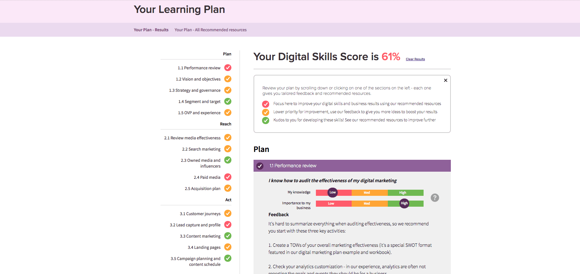Open 3.4 Landing pages in sidebar

[x=204, y=247]
